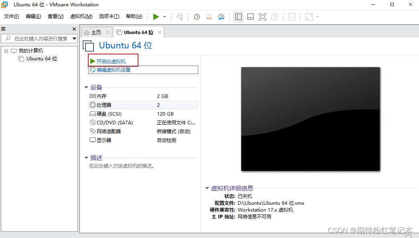Toggle the library sidebar view icon
This screenshot has height=238, width=419.
pyautogui.click(x=238, y=17)
